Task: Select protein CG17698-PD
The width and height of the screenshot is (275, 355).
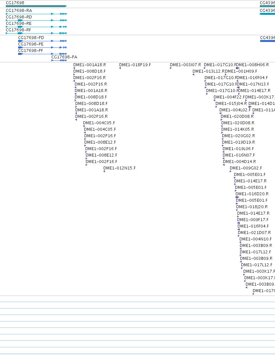Action: pos(31,37)
